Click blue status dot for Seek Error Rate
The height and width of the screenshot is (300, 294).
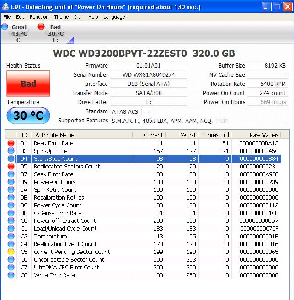11,174
